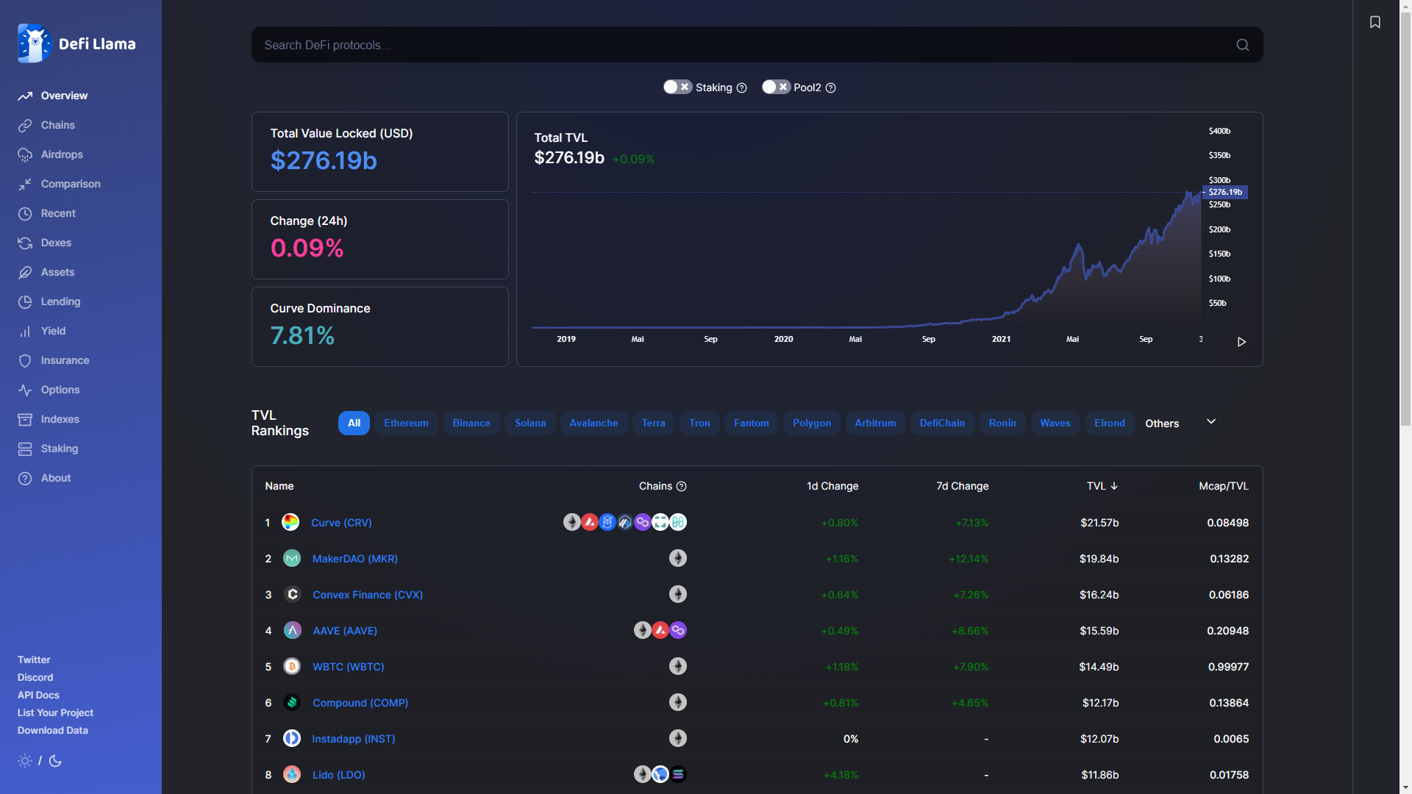This screenshot has height=794, width=1412.
Task: Click the chart play arrow button
Action: [x=1241, y=342]
